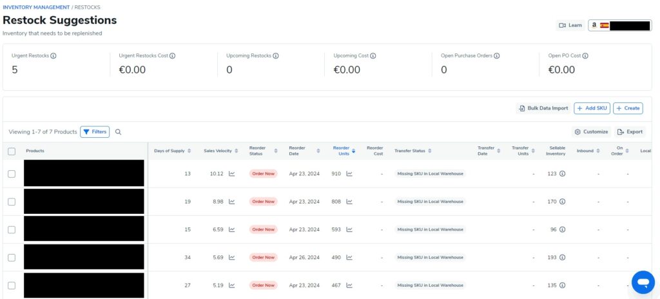Image resolution: width=660 pixels, height=299 pixels.
Task: Click the search magnifier icon beside Filters
Action: 118,132
